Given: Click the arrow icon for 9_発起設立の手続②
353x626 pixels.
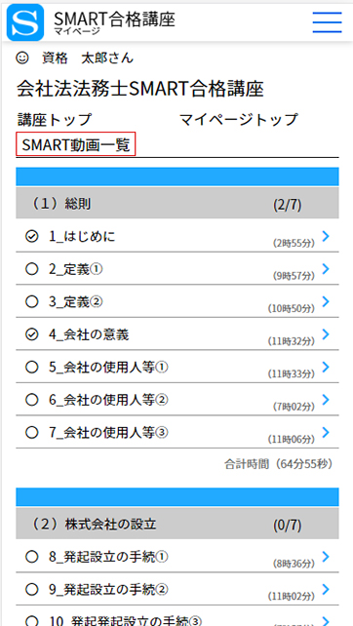Looking at the screenshot, I should pyautogui.click(x=326, y=589).
